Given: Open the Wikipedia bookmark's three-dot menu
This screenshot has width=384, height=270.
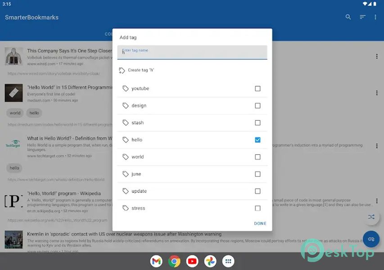Looking at the screenshot, I should point(377,201).
